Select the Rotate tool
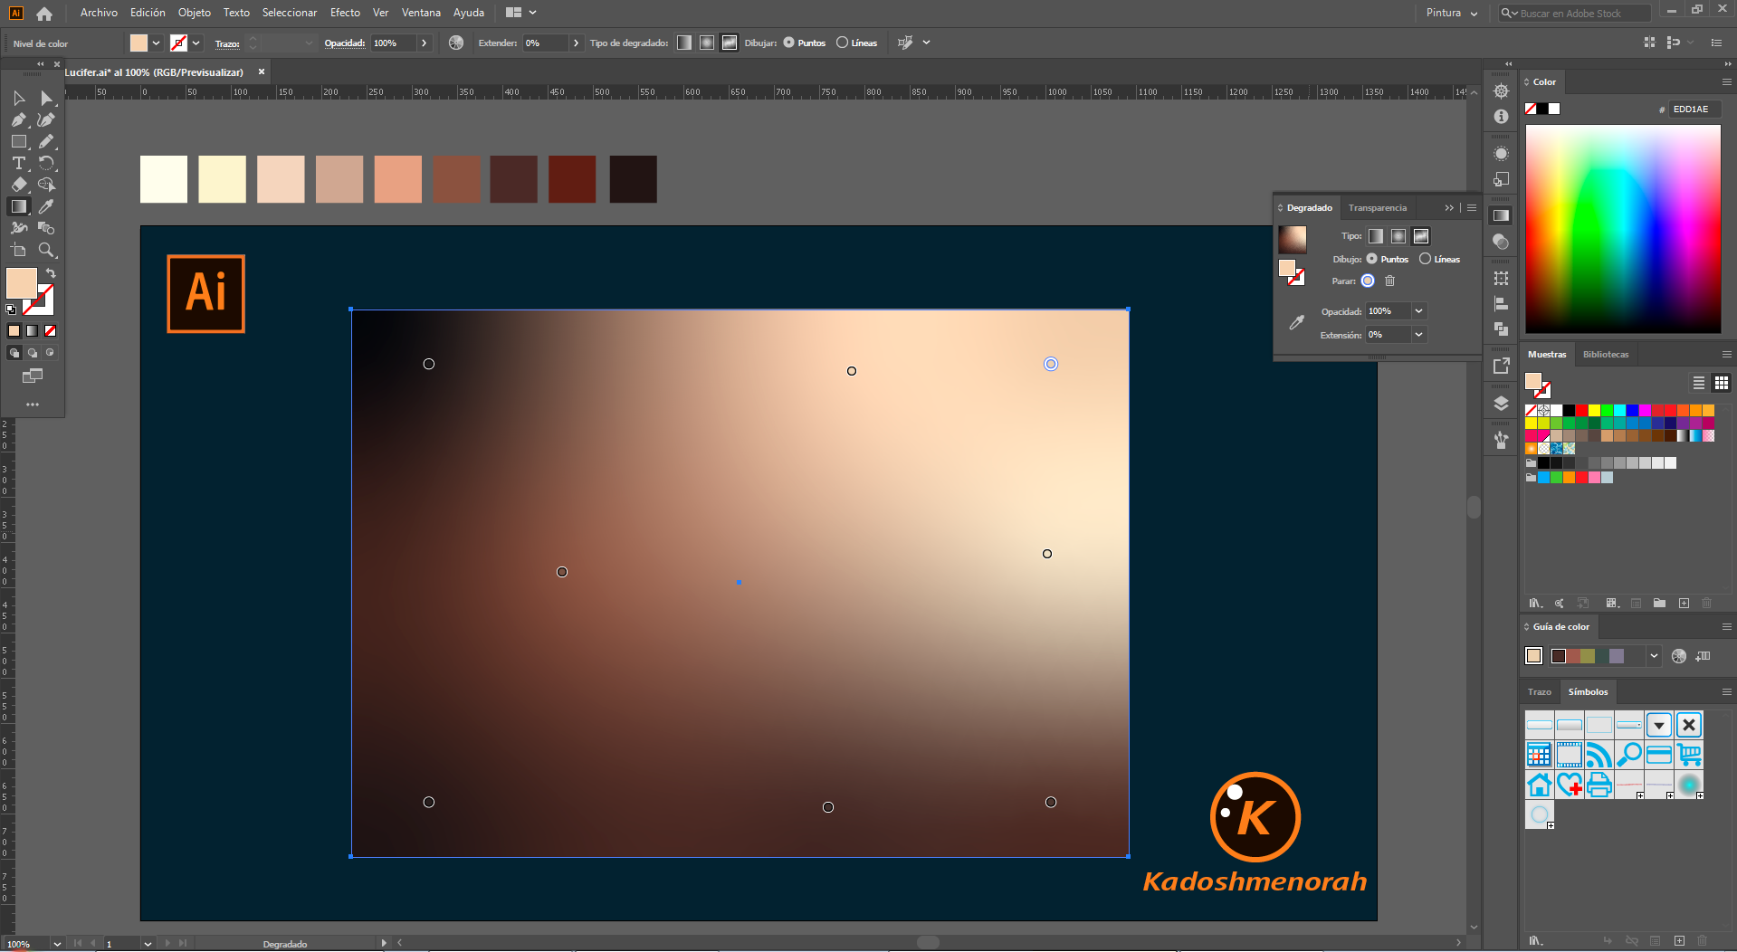 (x=46, y=163)
